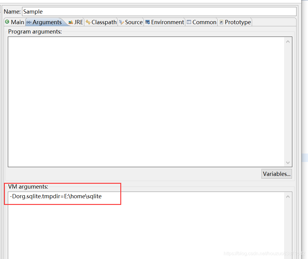Click down arrow of Program arguments scrollbar
This screenshot has height=259, width=308.
pos(288,163)
